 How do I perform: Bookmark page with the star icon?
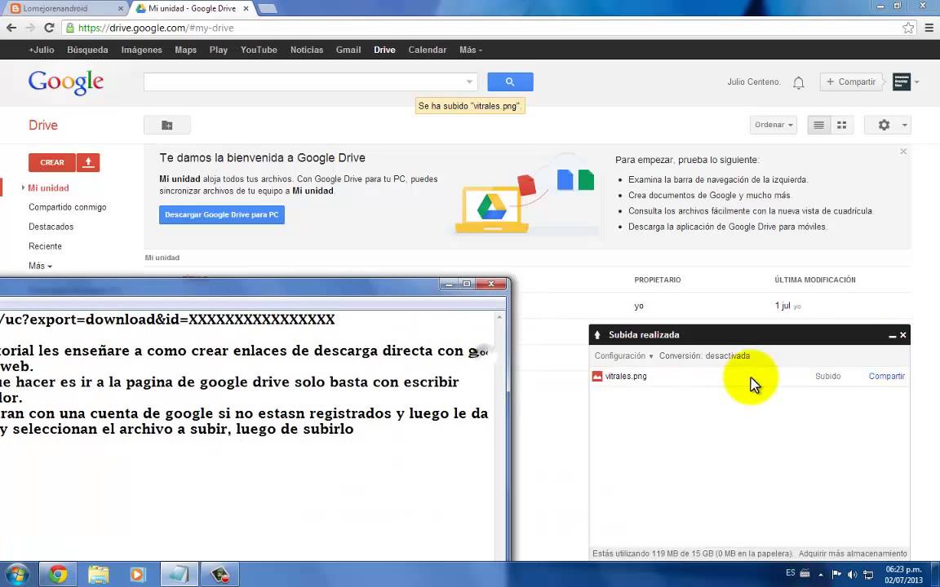click(x=908, y=28)
